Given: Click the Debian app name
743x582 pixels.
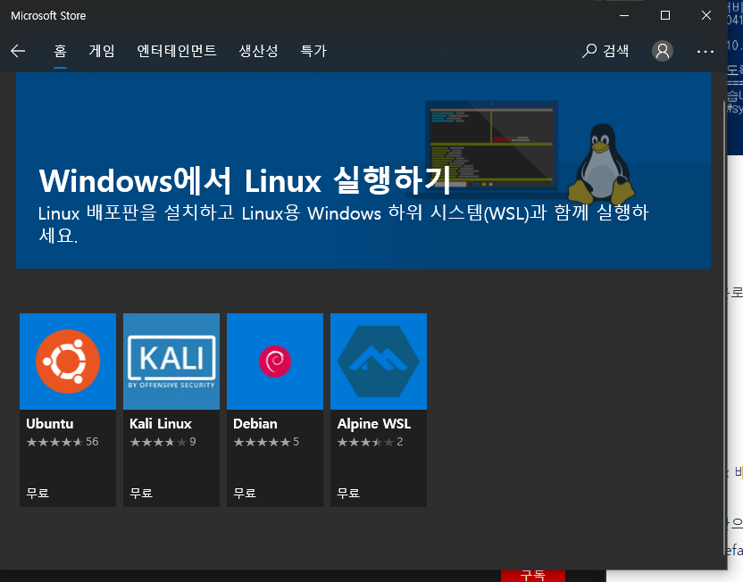Looking at the screenshot, I should (255, 423).
